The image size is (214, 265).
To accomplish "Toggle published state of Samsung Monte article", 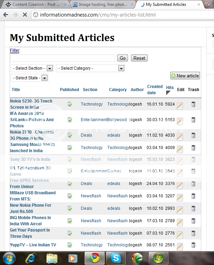I will pyautogui.click(x=70, y=148).
